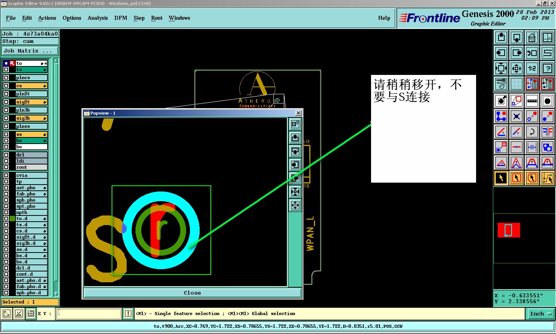Click the red swatch beside the to layer

12,63
